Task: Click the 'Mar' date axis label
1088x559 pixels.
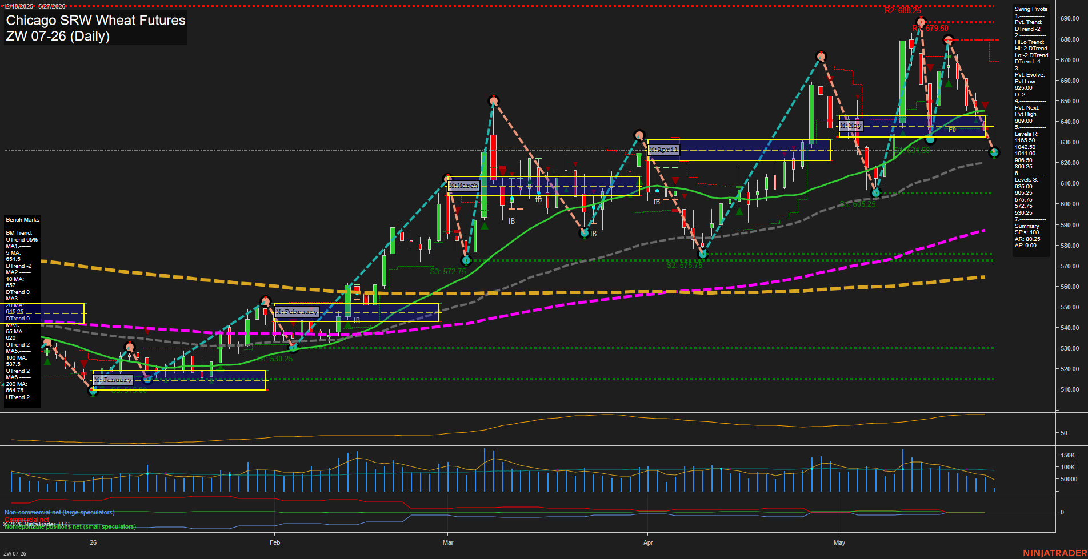Action: (x=448, y=542)
